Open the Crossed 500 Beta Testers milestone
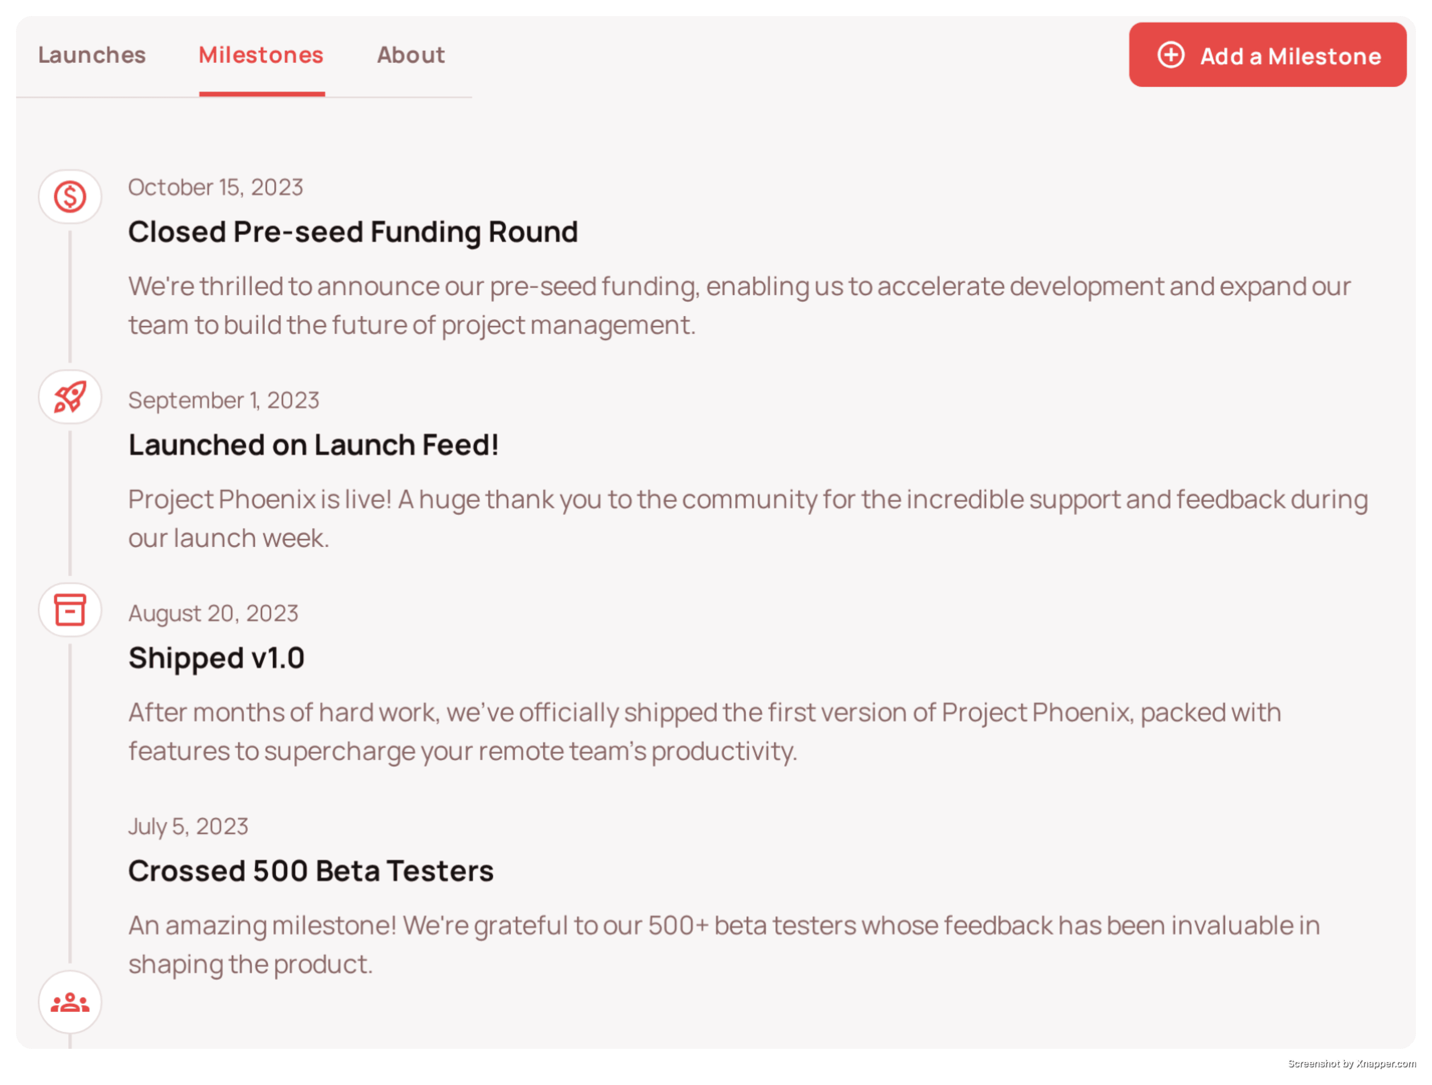 coord(311,870)
